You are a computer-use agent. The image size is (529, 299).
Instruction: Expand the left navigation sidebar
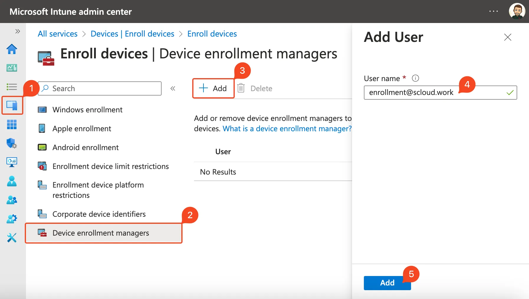18,31
